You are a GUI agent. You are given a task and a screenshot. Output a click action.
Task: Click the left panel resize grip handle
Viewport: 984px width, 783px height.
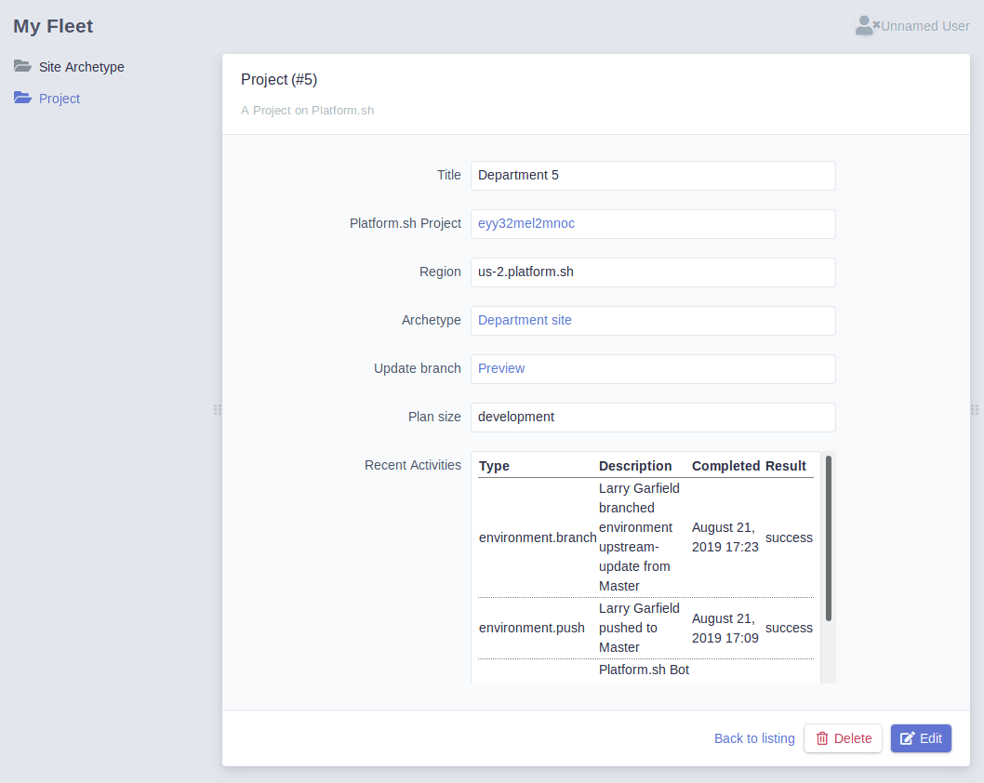217,410
